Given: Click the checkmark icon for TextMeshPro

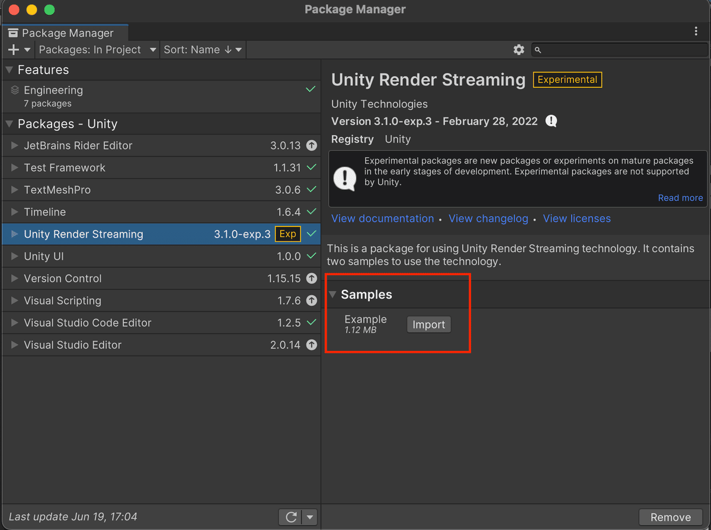Looking at the screenshot, I should pyautogui.click(x=311, y=190).
